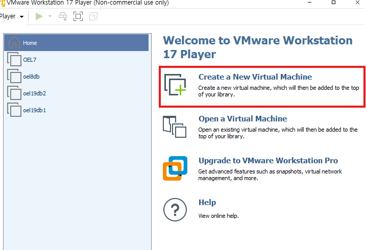Click the orange and blue Workstation Pro icon
The width and height of the screenshot is (366, 250).
coord(175,168)
